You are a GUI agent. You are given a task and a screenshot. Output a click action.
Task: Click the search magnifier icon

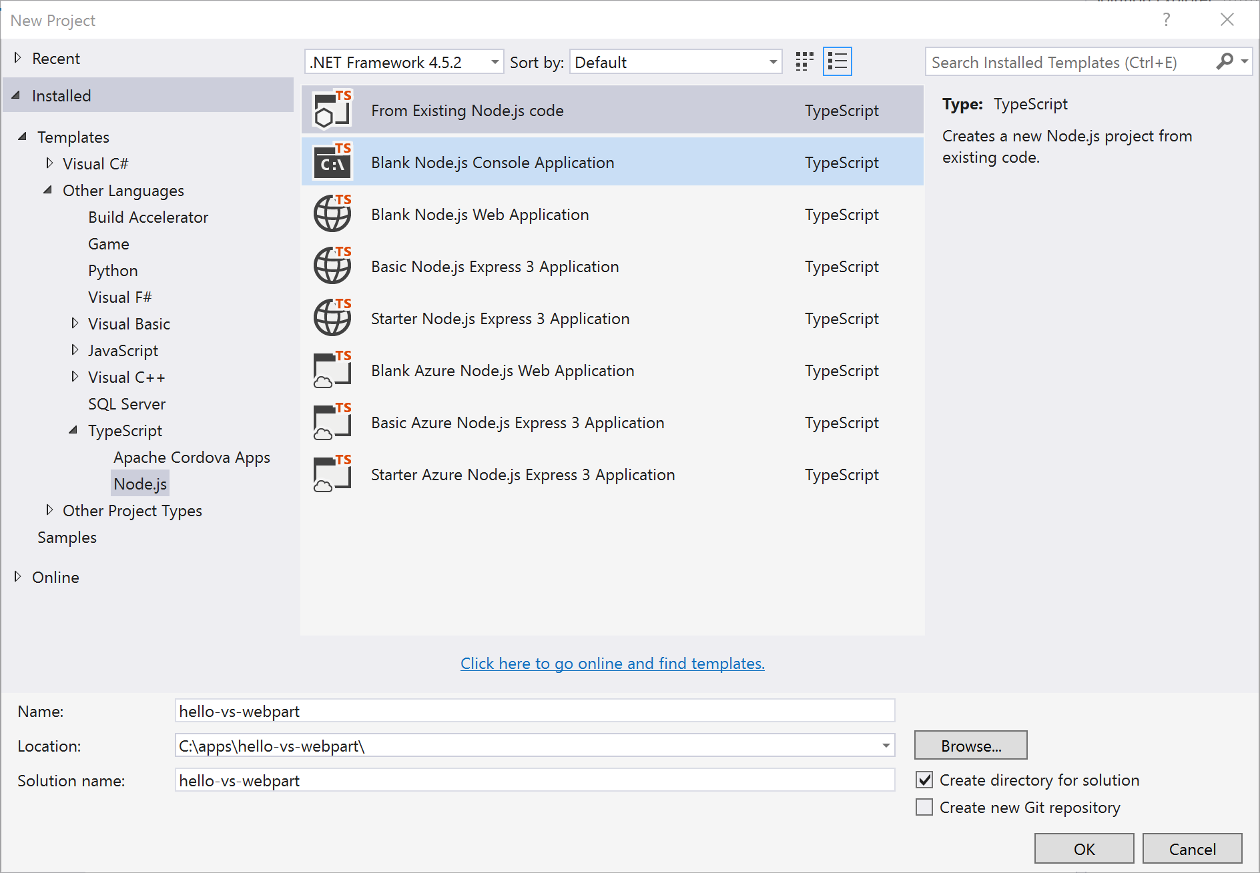tap(1225, 62)
